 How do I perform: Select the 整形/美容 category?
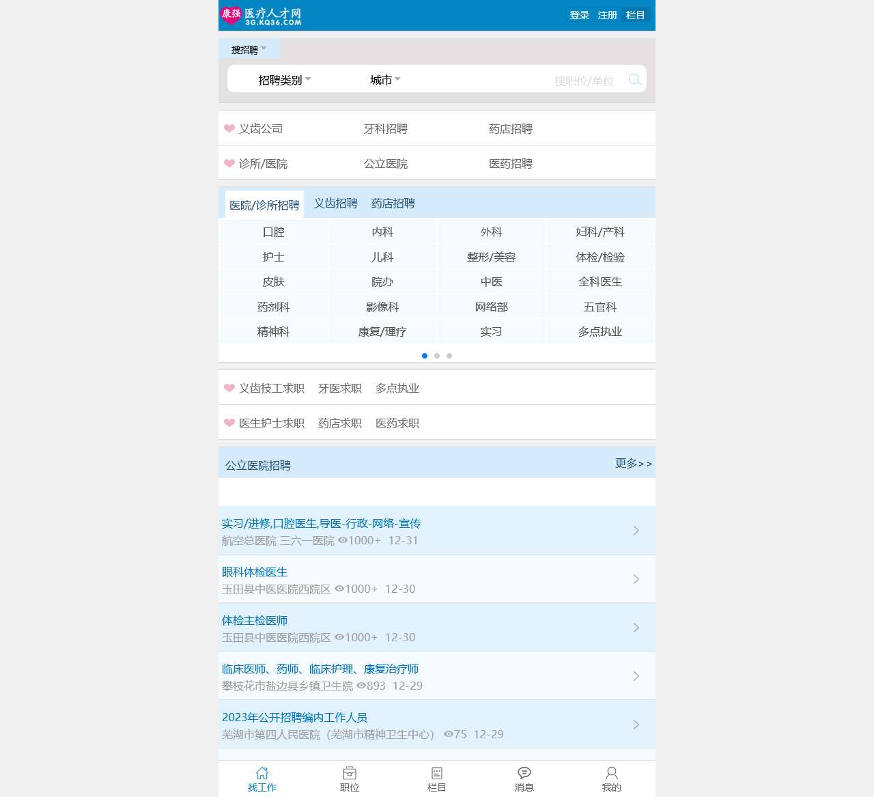click(x=492, y=257)
